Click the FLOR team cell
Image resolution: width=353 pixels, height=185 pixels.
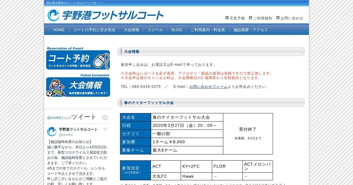pos(227,166)
